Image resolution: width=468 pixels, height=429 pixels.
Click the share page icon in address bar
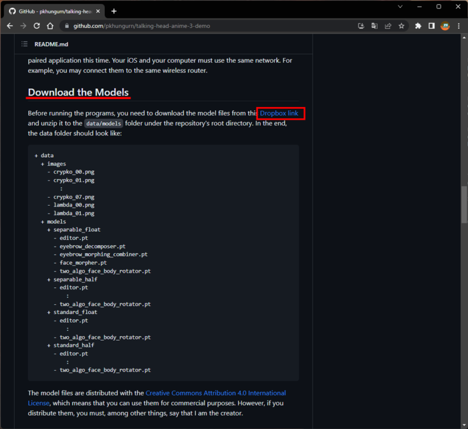tap(388, 26)
